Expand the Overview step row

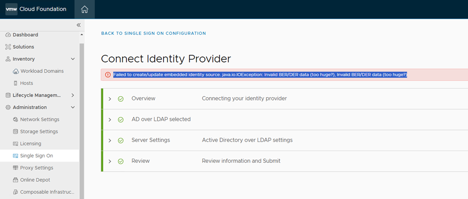pyautogui.click(x=284, y=99)
